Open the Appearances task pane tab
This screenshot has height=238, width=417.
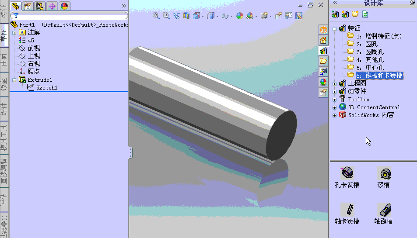click(x=323, y=82)
